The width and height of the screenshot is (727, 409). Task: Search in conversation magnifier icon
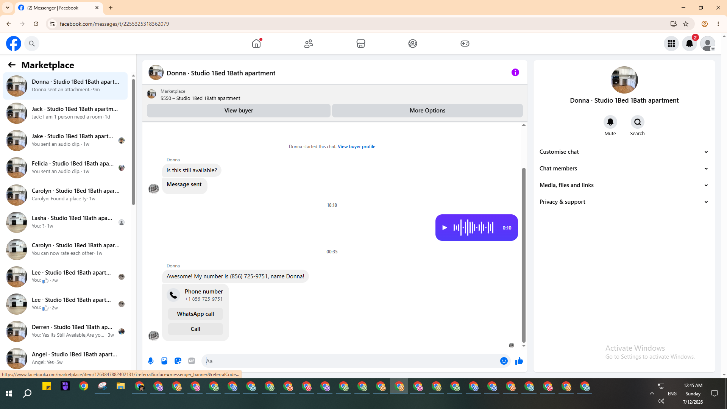[x=638, y=122]
